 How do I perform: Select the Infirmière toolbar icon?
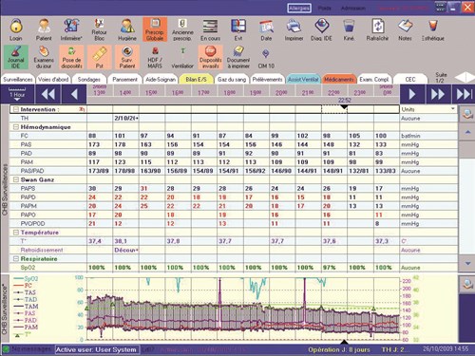(71, 29)
